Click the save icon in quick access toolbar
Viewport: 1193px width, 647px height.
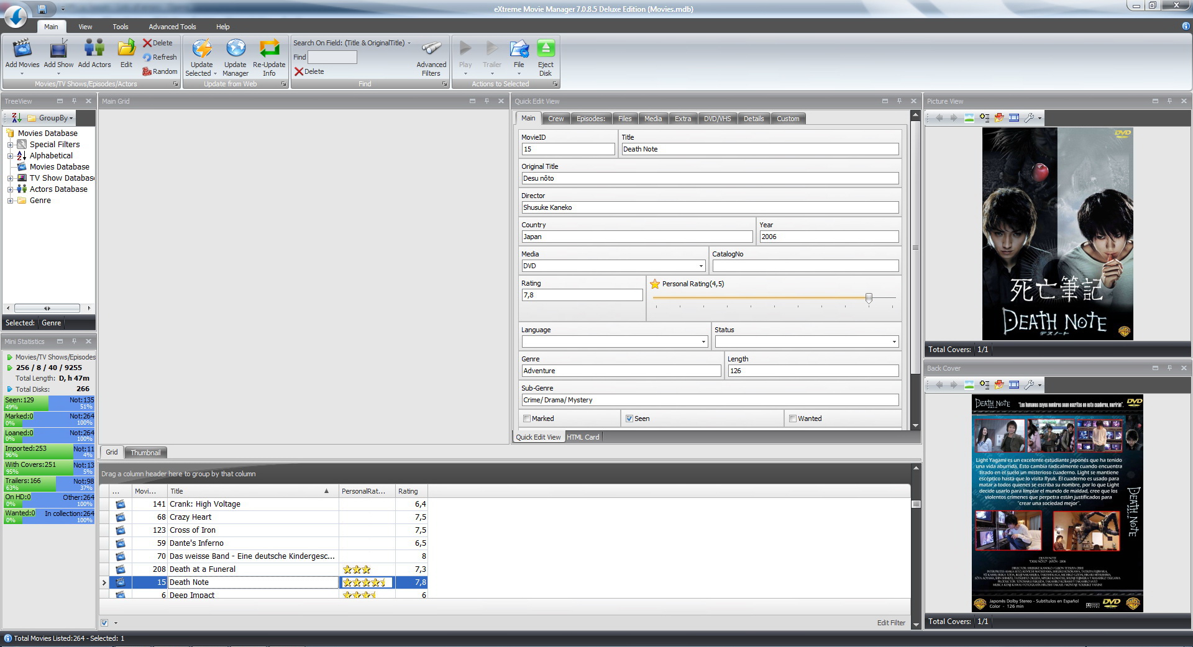click(42, 9)
